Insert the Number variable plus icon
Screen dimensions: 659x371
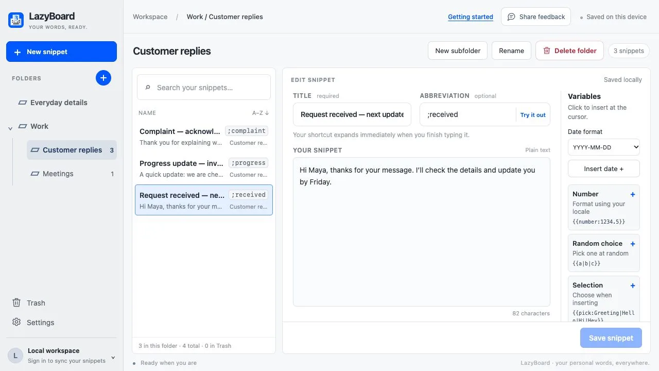point(633,194)
